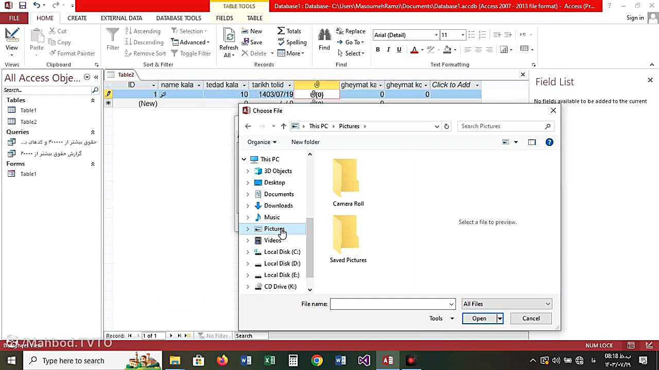Screen dimensions: 659x370
Task: Switch to the FIELDS tab
Action: [x=224, y=18]
